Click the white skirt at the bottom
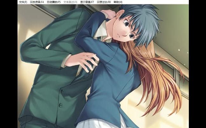 pos(102,123)
